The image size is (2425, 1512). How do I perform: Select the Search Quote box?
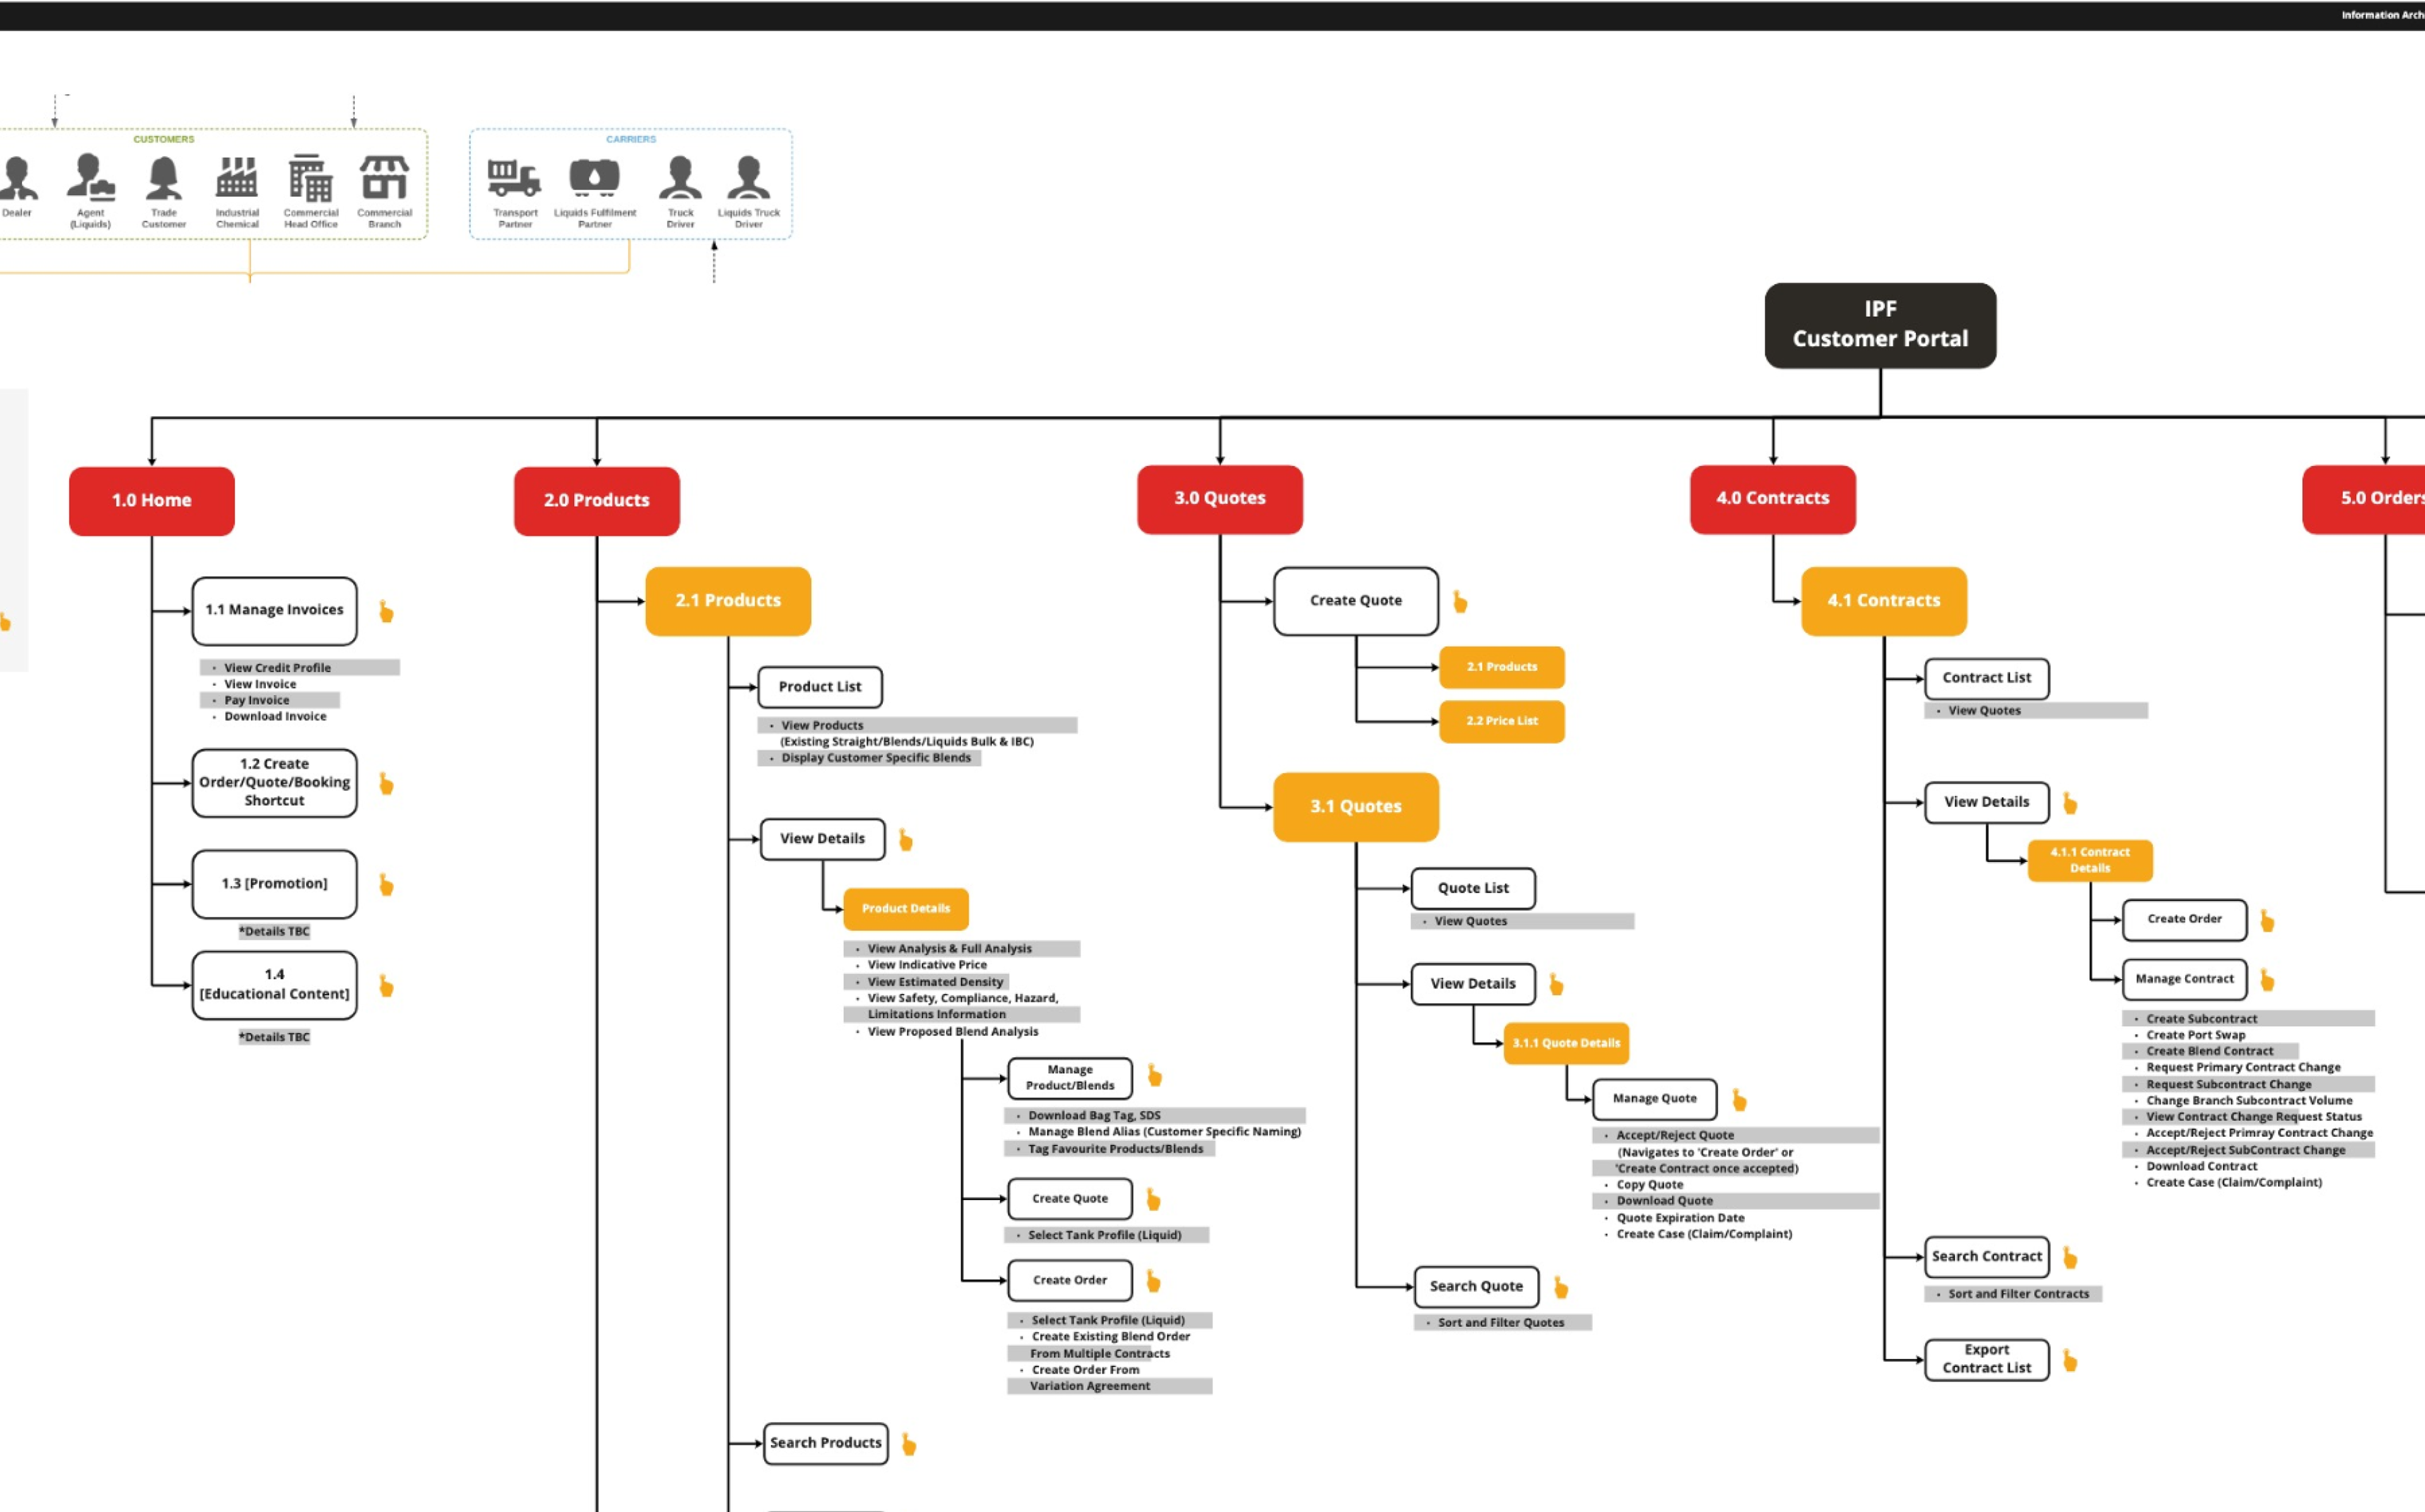[x=1475, y=1287]
